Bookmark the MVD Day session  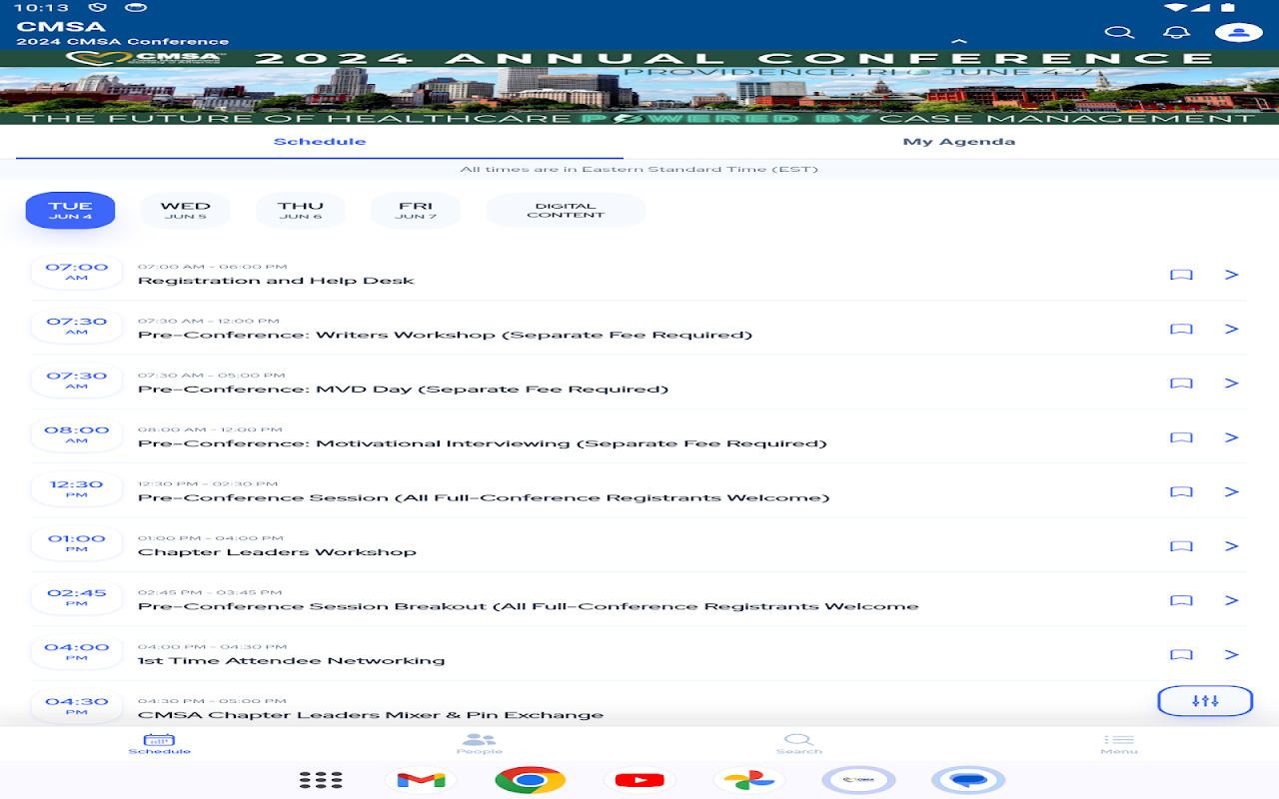pyautogui.click(x=1181, y=384)
